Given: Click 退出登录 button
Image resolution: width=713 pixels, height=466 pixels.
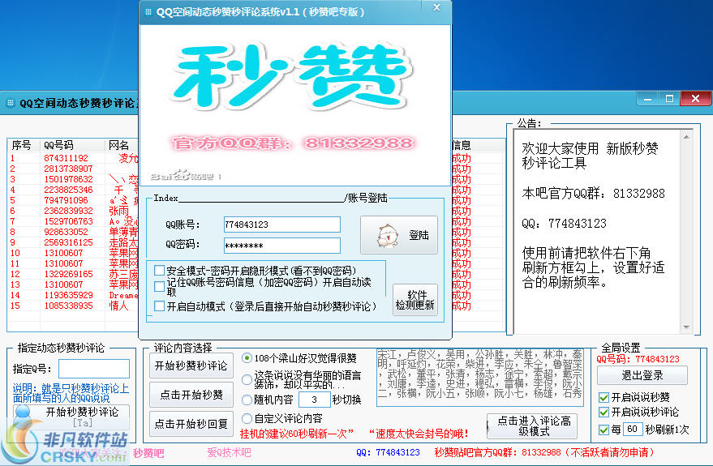Looking at the screenshot, I should (642, 375).
